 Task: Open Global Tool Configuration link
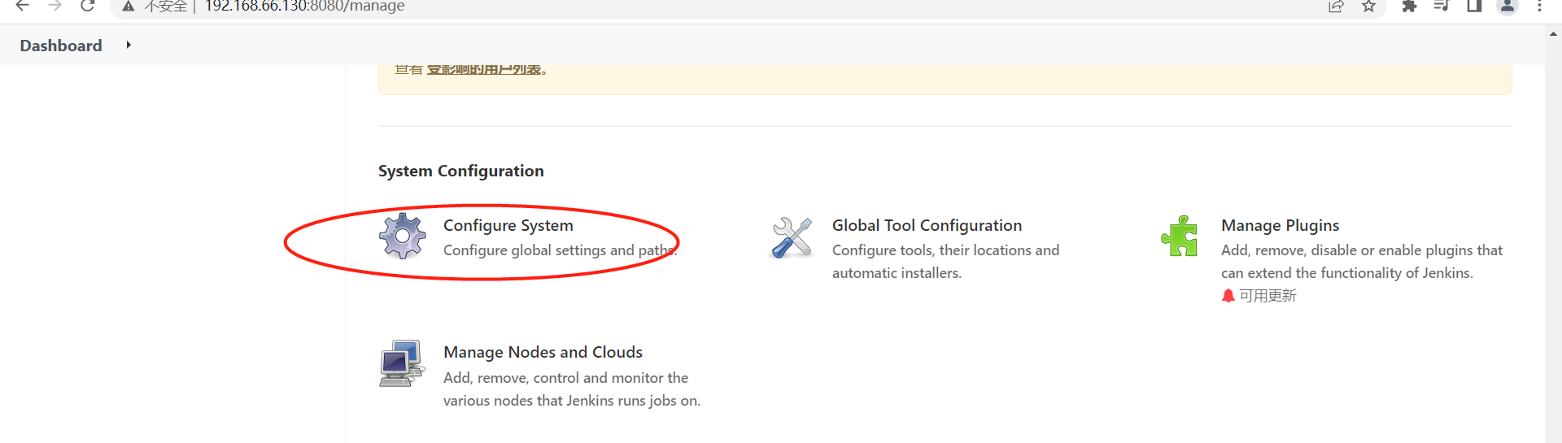click(927, 225)
